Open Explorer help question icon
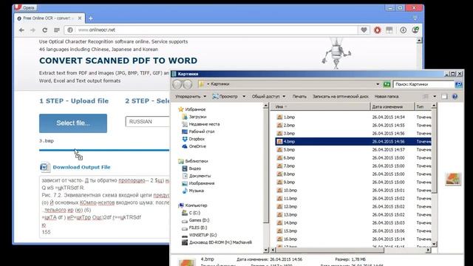The height and width of the screenshot is (266, 473). tap(455, 97)
